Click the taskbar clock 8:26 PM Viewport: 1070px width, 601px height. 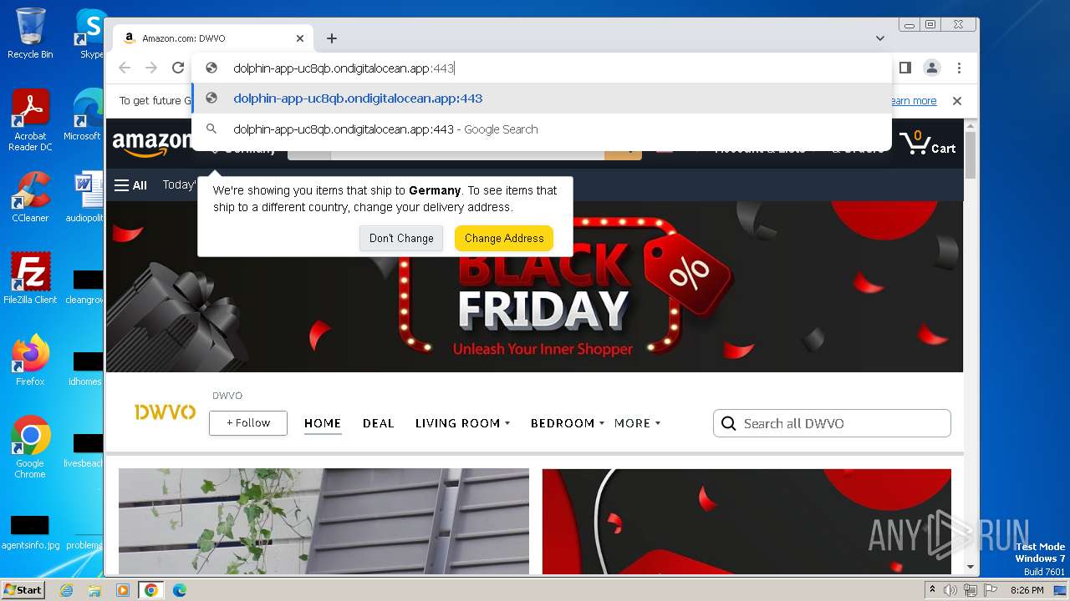tap(1027, 590)
